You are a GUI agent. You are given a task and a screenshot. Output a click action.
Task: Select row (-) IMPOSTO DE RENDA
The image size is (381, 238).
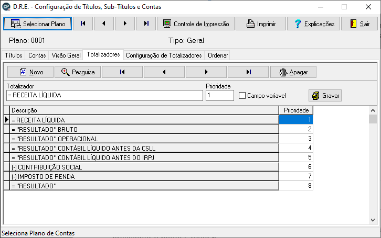[144, 176]
